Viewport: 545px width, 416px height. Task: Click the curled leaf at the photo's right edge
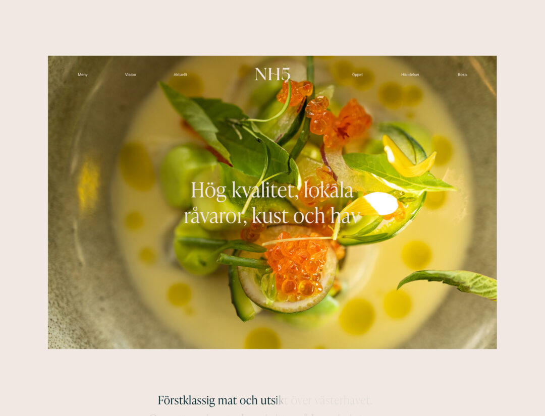[449, 284]
